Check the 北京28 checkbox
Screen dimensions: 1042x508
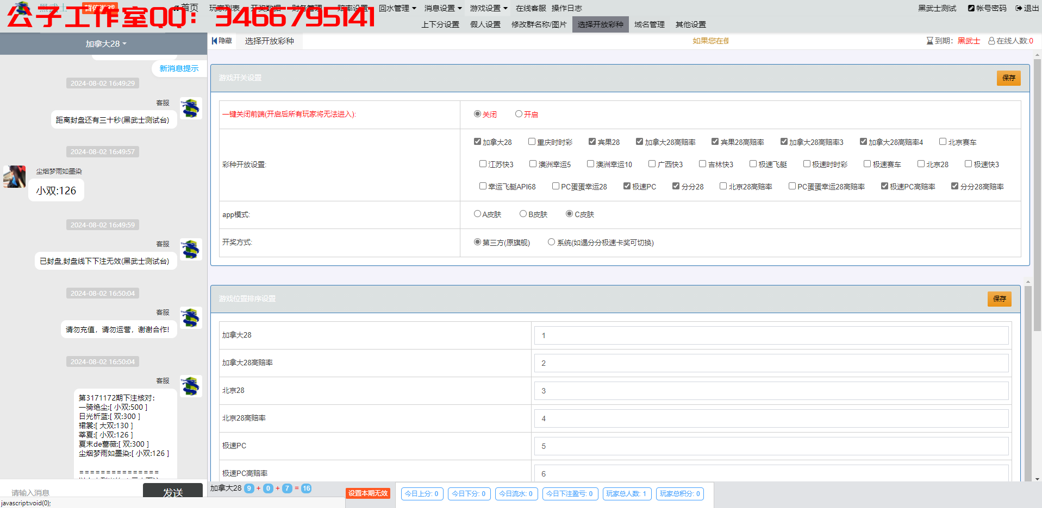[x=921, y=164]
